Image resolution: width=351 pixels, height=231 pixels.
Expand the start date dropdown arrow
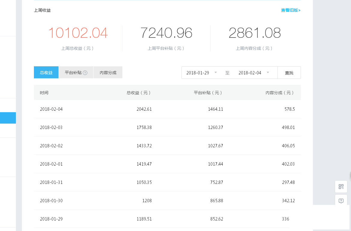[216, 73]
